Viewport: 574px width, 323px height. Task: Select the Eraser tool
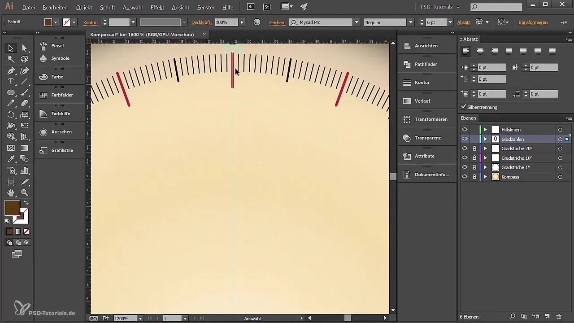pos(24,104)
